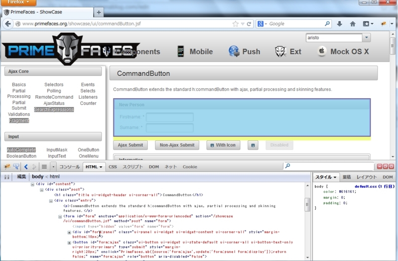Viewport: 398px width, 261px height.
Task: Select the body breadcrumb in Firebug
Action: (38, 177)
